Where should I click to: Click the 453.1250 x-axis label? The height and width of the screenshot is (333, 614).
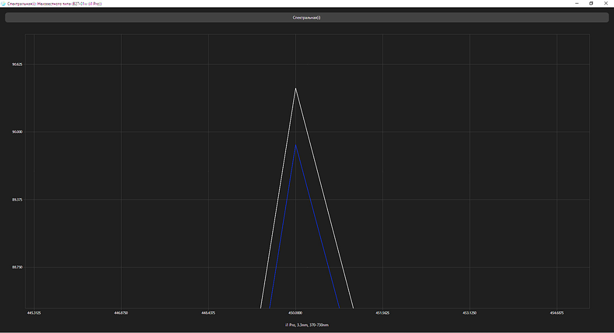[x=469, y=313]
